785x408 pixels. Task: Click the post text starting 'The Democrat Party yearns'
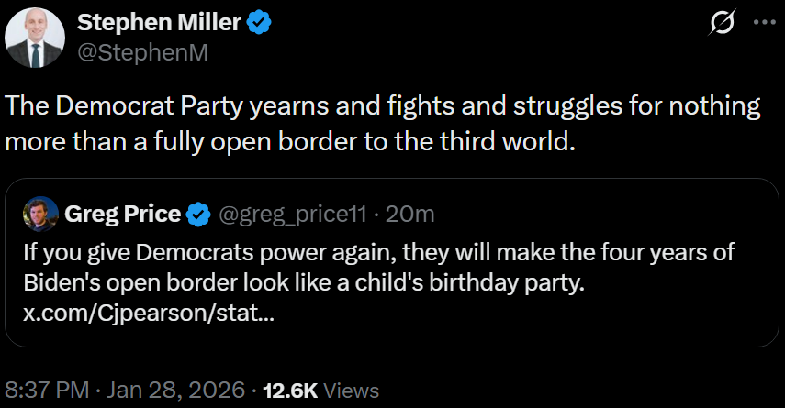click(383, 106)
